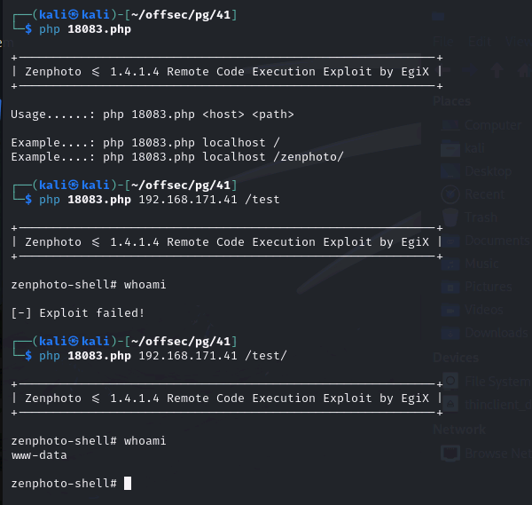
Task: Click the Devices heading in sidebar
Action: tap(456, 358)
